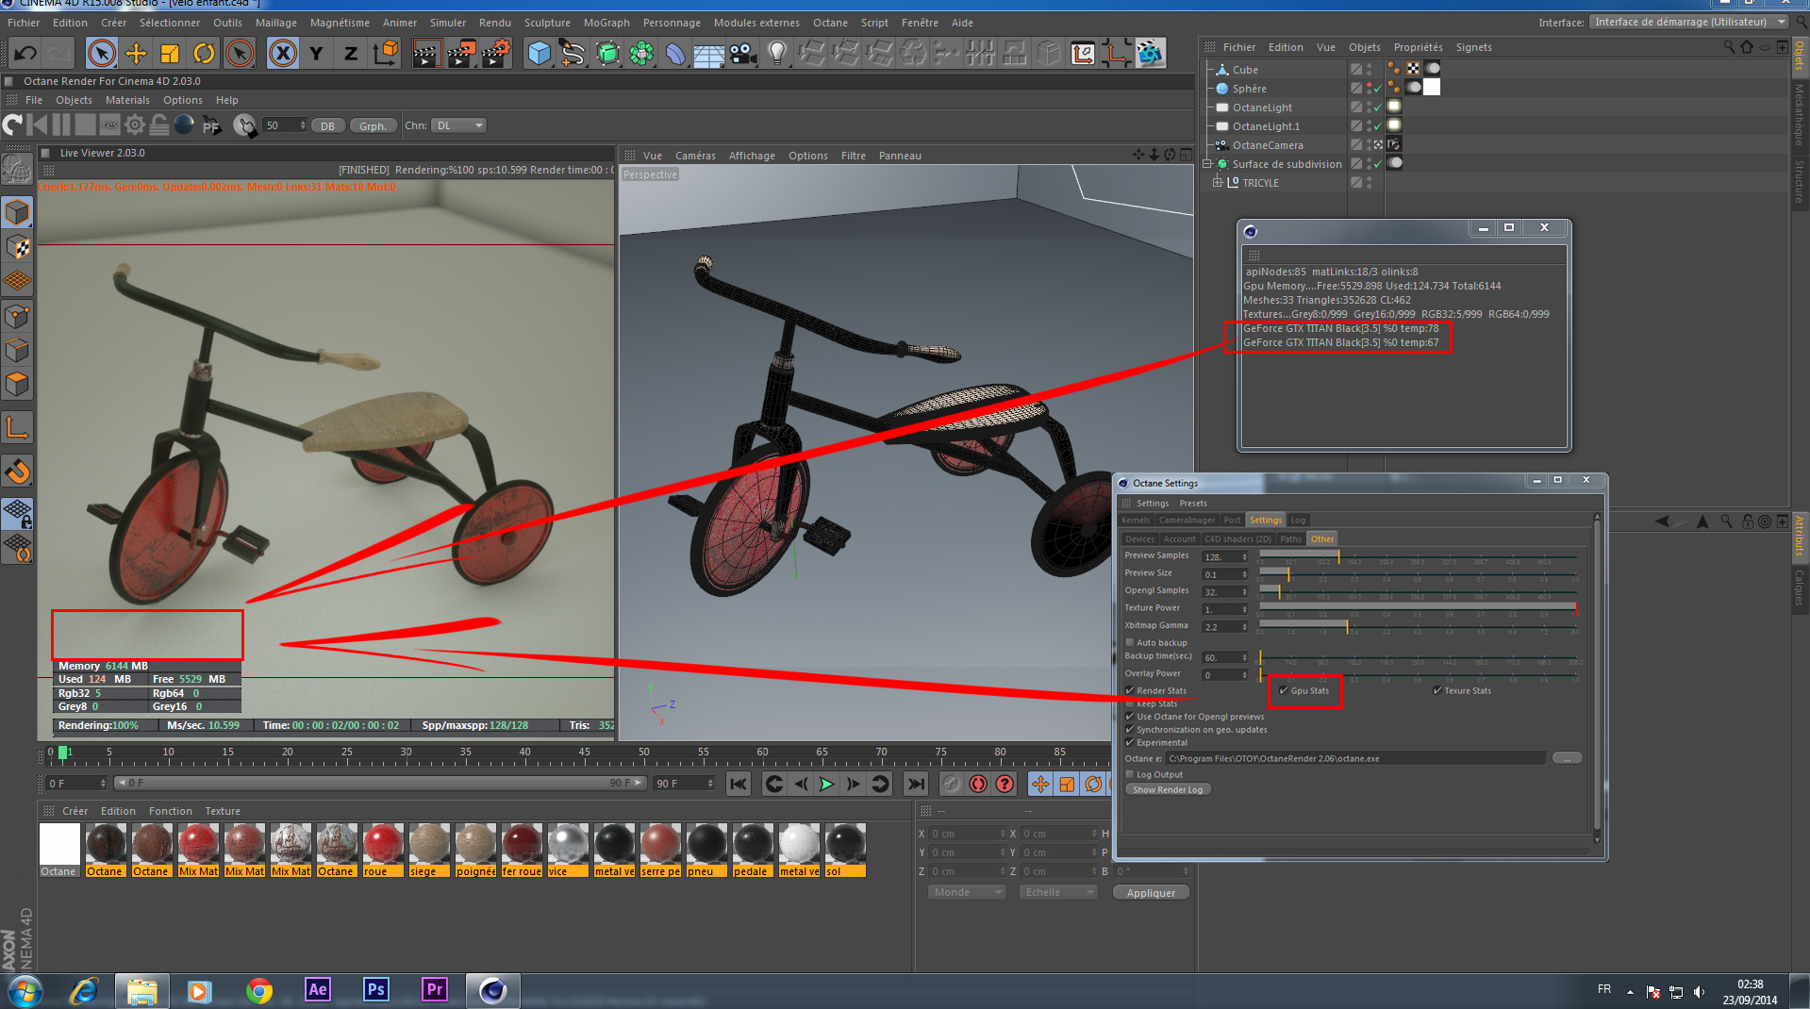Open the Interface layout dropdown
This screenshot has width=1810, height=1009.
coord(1688,22)
